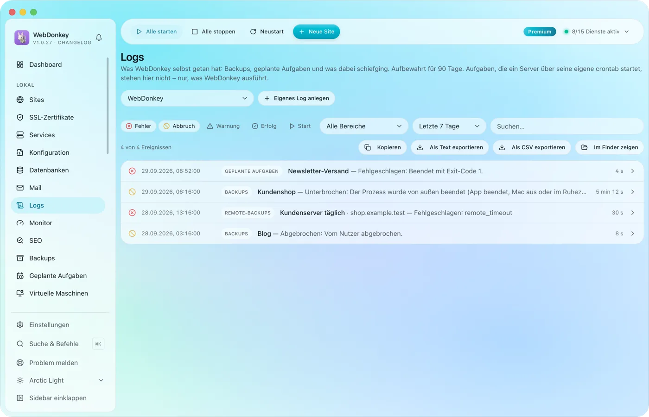Click the WebDonkey app logo
This screenshot has height=417, width=649.
coord(22,38)
